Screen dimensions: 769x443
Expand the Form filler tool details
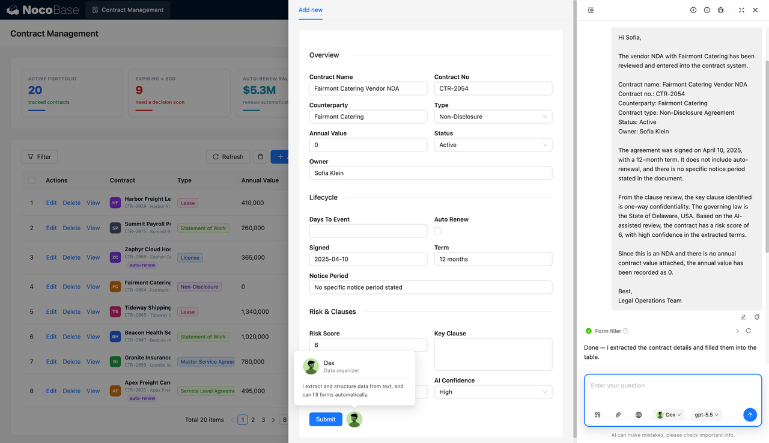(737, 331)
